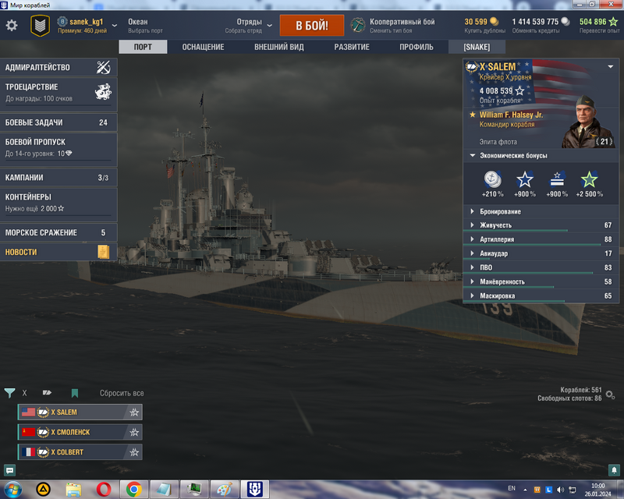Screen dimensions: 624x499
Task: Toggle favorite star on X Colbert row
Action: 134,452
